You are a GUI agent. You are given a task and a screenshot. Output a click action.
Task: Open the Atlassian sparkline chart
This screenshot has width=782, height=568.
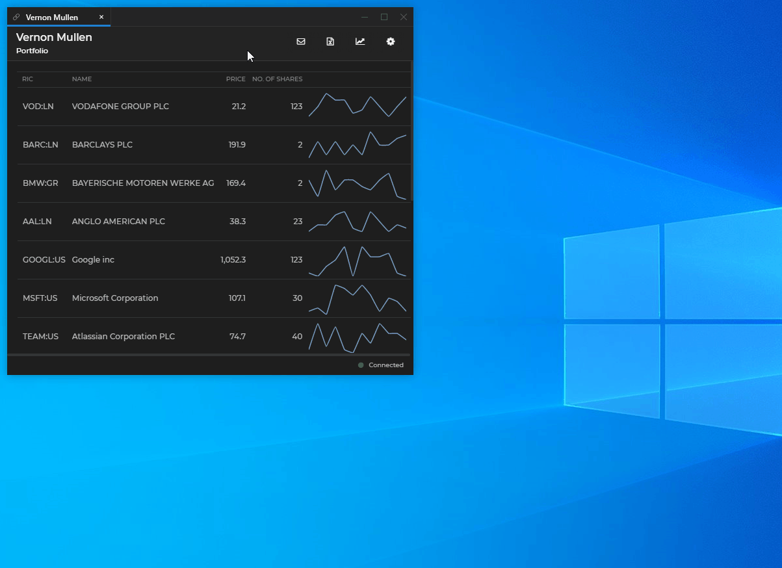coord(358,338)
